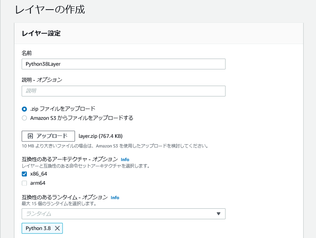Image resolution: width=316 pixels, height=238 pixels.
Task: Click the .zip ファイルをアップロード label
Action: [x=63, y=109]
